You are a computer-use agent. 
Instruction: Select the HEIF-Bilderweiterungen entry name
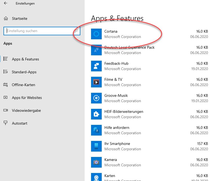[x=124, y=111]
